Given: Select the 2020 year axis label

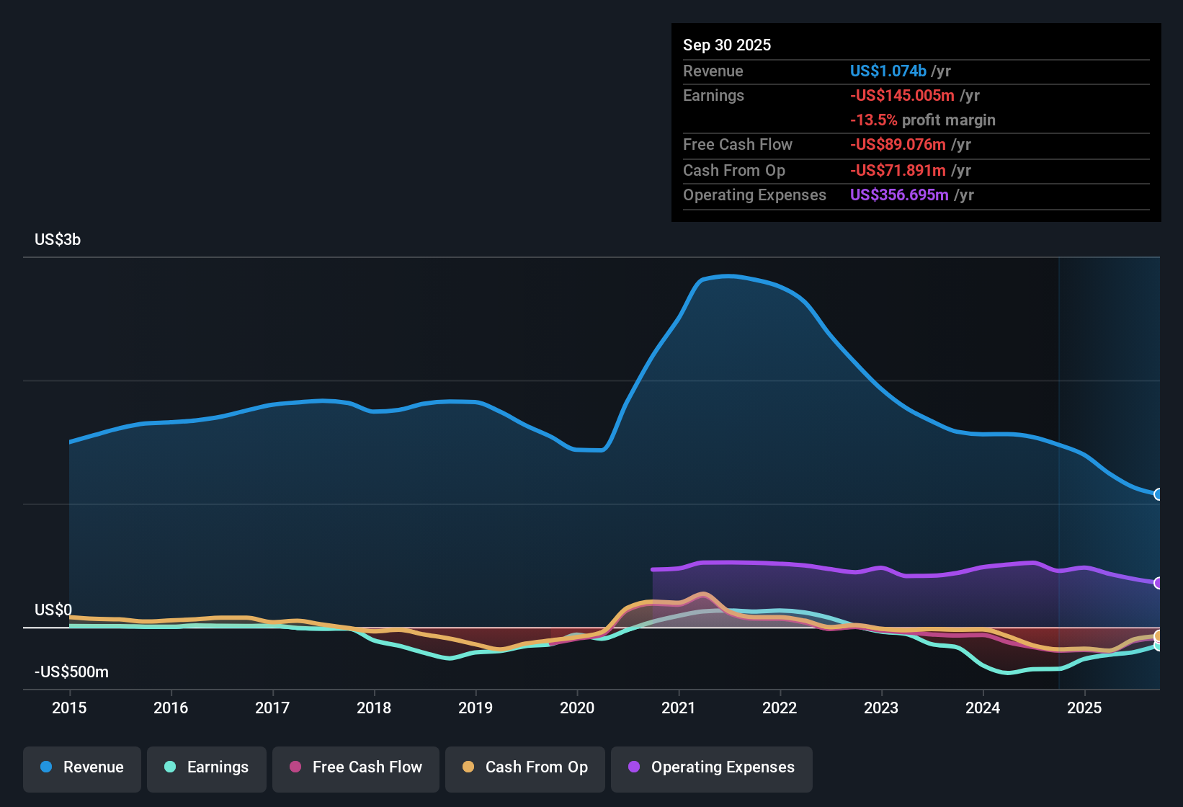Looking at the screenshot, I should (577, 708).
